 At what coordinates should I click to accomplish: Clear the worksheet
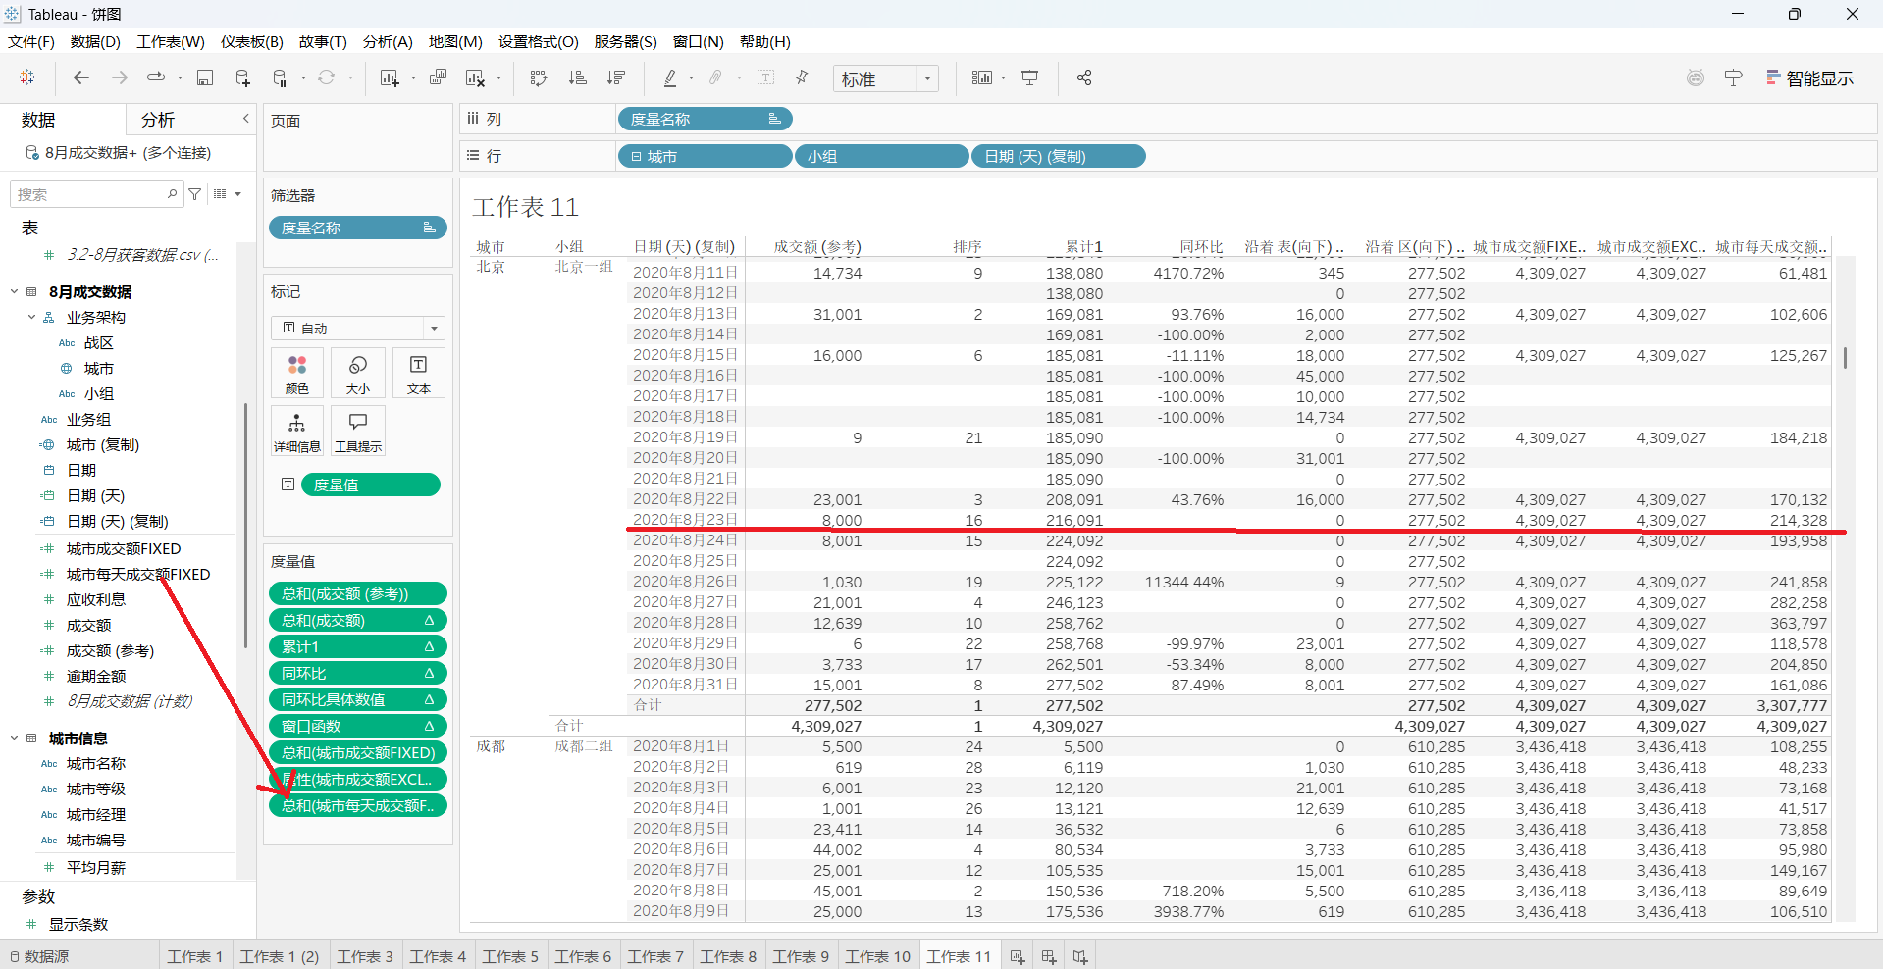(475, 77)
